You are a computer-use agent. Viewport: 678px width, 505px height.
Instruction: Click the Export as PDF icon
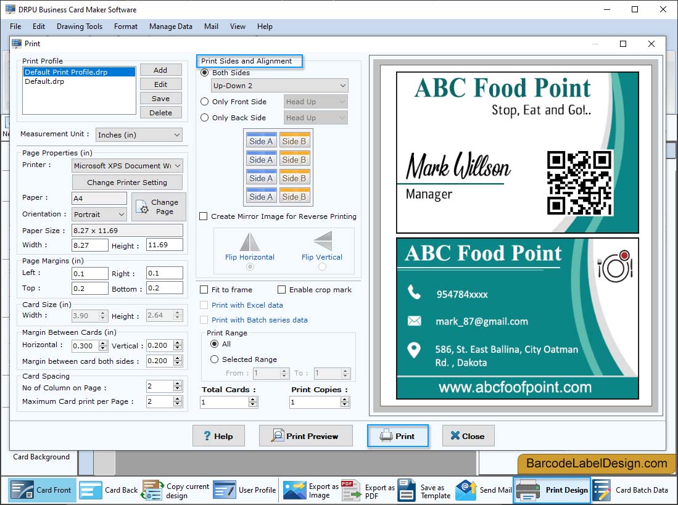(x=350, y=490)
